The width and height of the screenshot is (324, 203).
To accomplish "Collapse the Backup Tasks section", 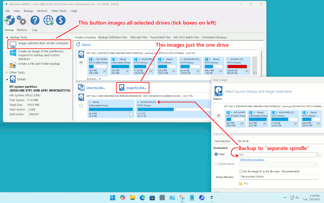I will point(7,37).
